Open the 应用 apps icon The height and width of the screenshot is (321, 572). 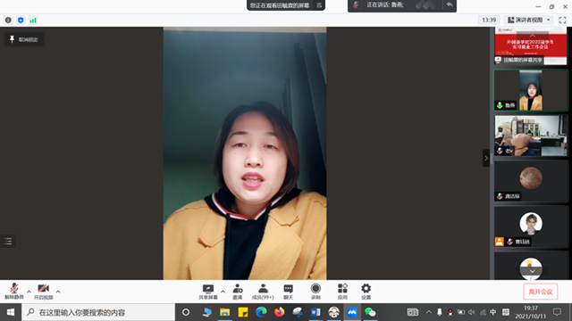pos(342,292)
